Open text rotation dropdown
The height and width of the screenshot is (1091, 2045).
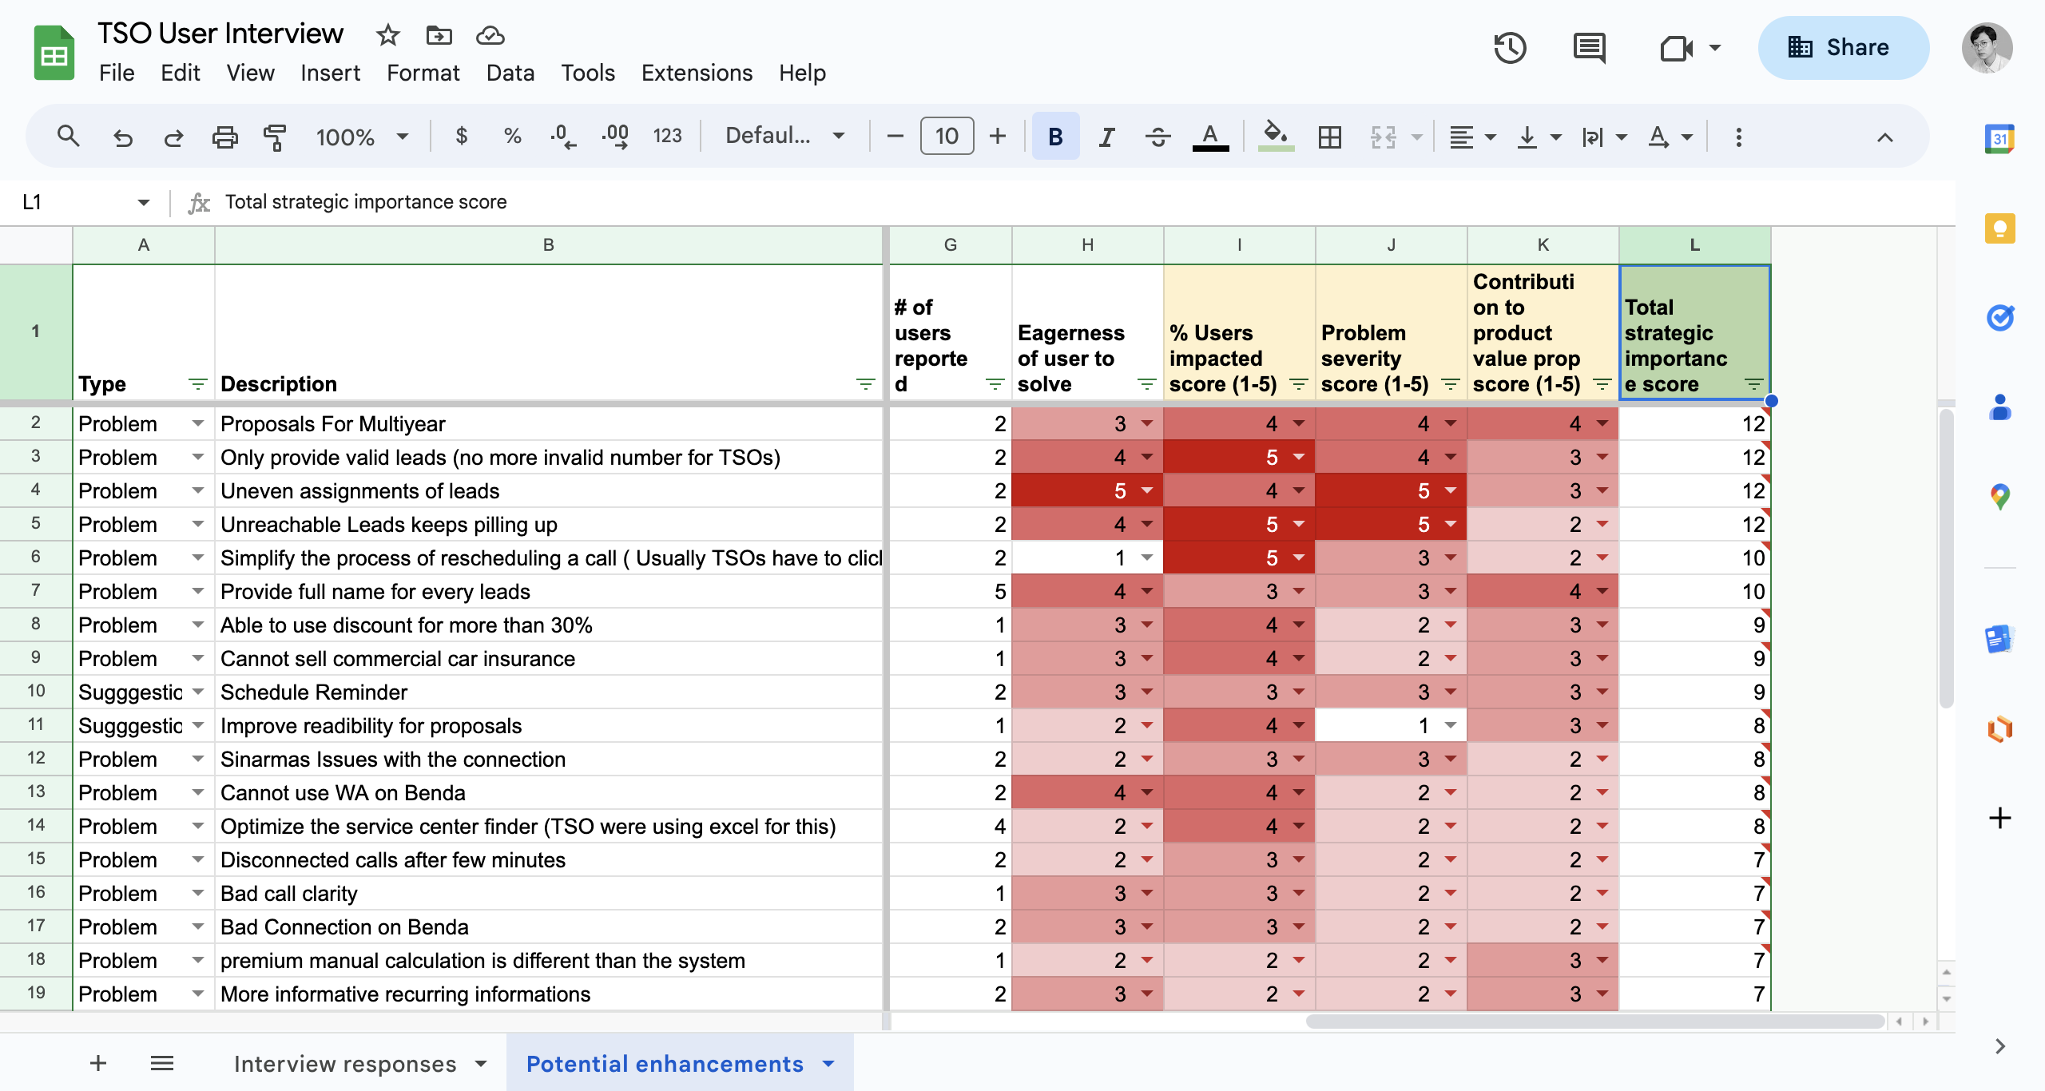[x=1670, y=137]
